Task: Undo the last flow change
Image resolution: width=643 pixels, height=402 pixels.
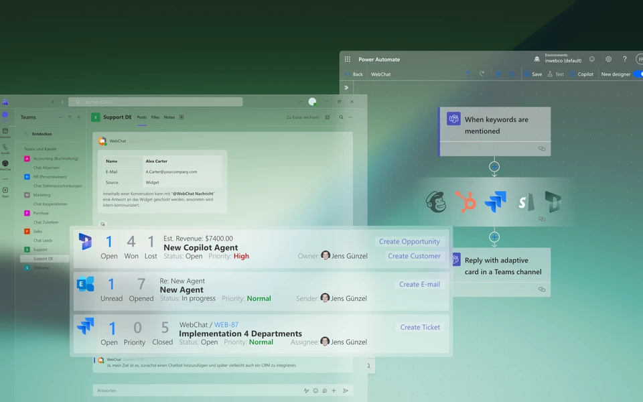Action: tap(468, 74)
